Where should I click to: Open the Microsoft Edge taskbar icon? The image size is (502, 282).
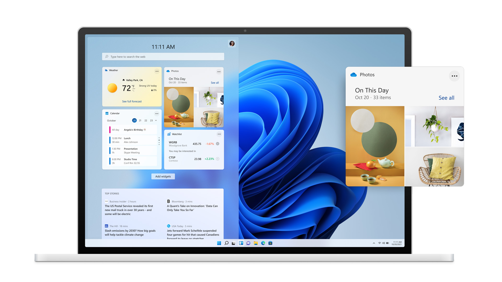click(x=263, y=244)
